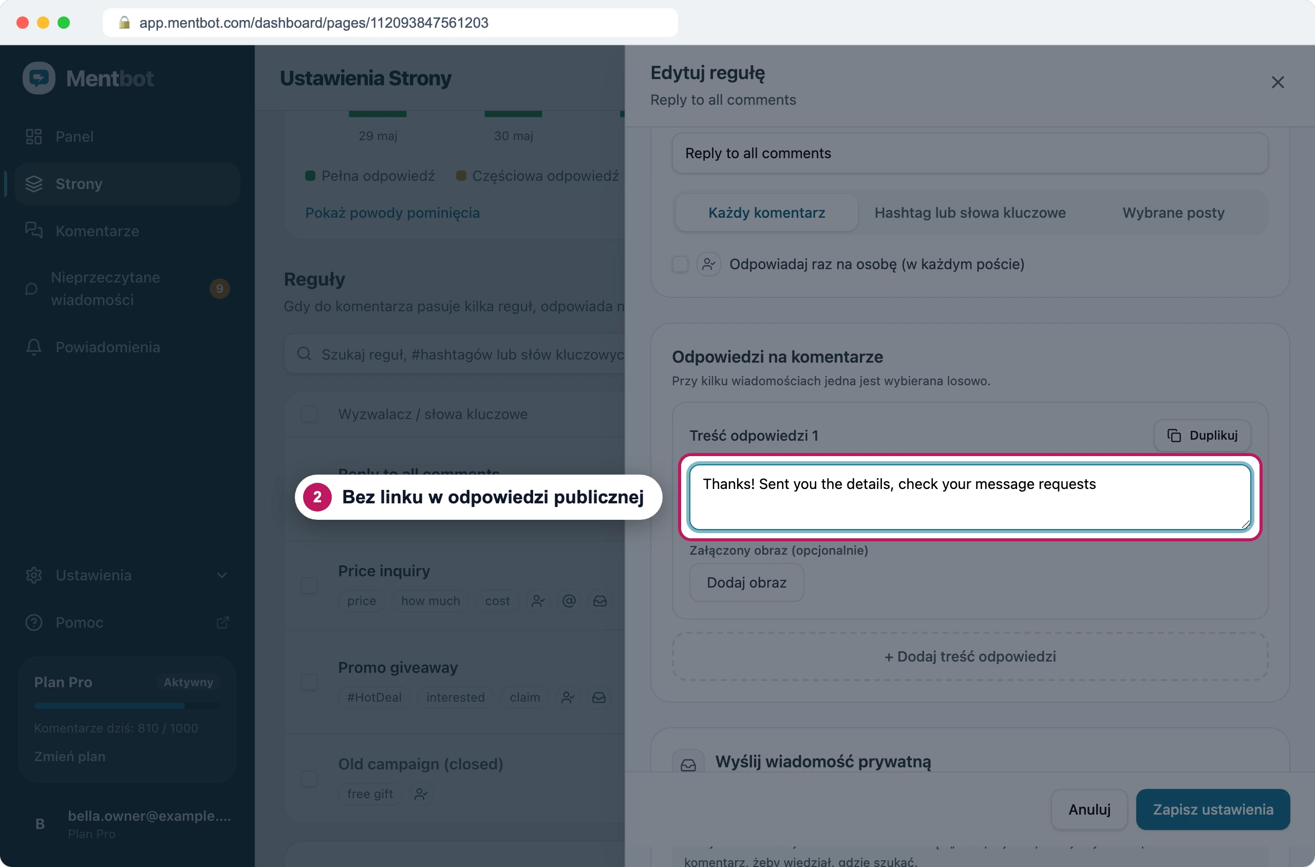Click the search magnifier icon in rules search

[304, 354]
